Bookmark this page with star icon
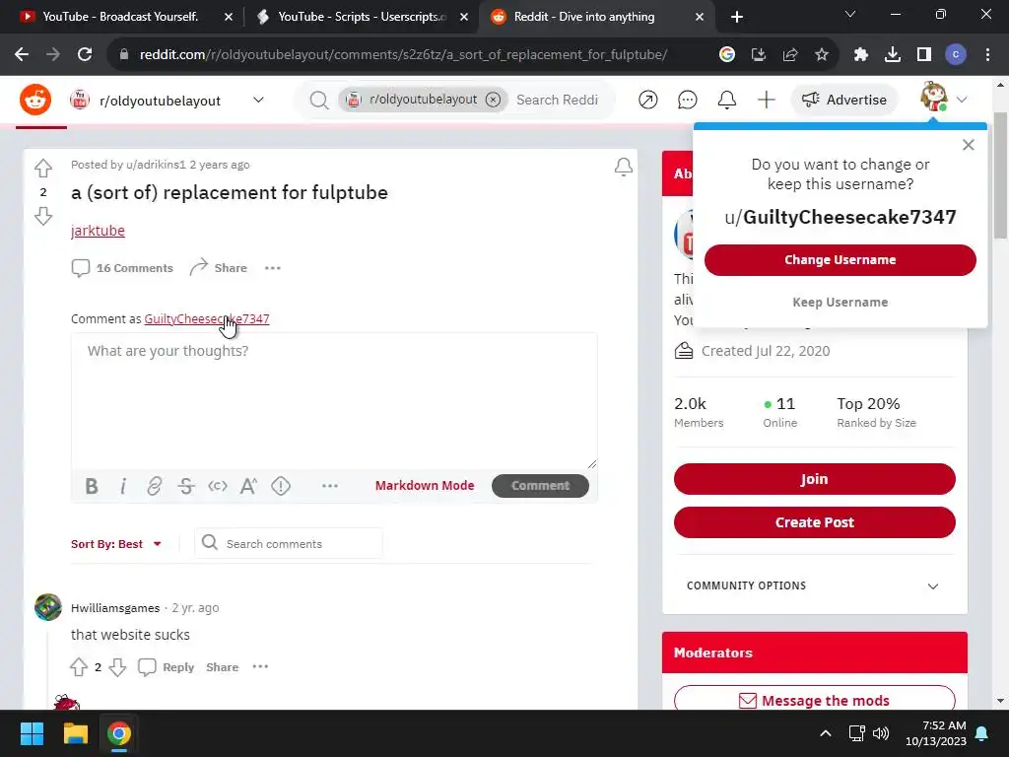The width and height of the screenshot is (1009, 757). [x=822, y=55]
